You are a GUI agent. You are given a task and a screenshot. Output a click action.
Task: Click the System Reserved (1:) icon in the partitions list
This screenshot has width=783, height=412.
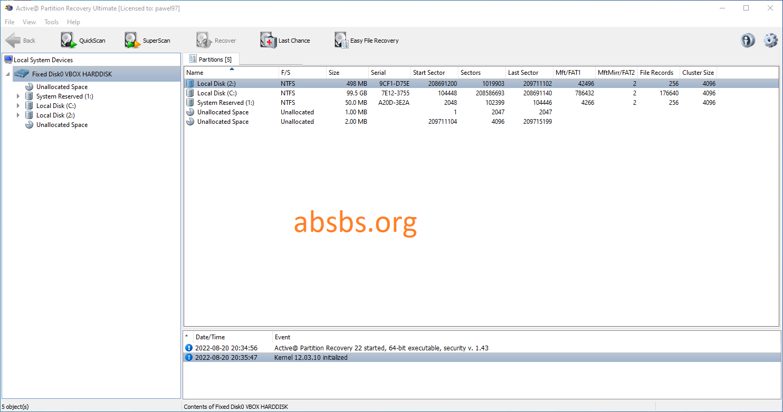tap(190, 103)
